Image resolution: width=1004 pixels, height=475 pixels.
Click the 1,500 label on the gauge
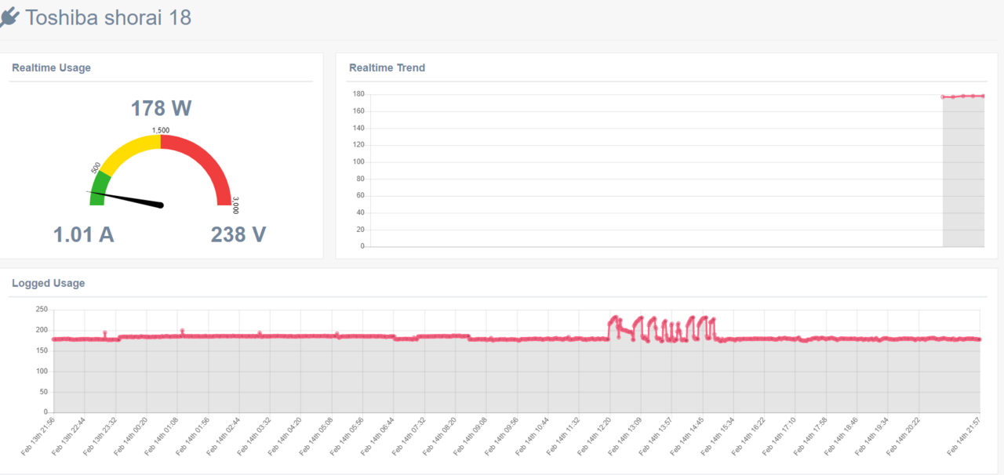pos(161,130)
